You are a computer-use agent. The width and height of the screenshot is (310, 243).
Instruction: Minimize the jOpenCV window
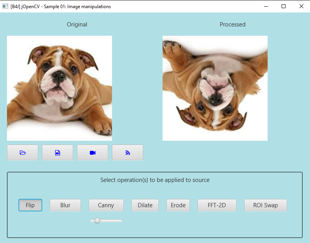(x=266, y=6)
